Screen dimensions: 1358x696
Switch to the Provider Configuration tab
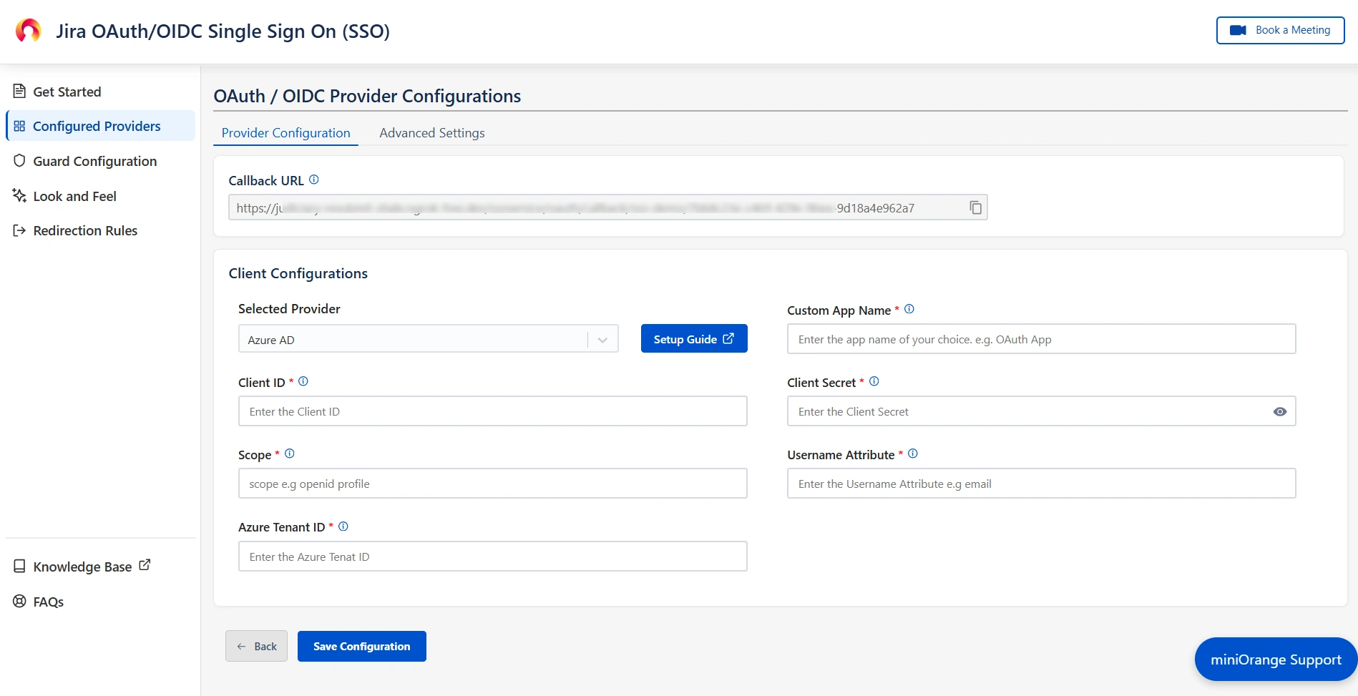click(285, 133)
